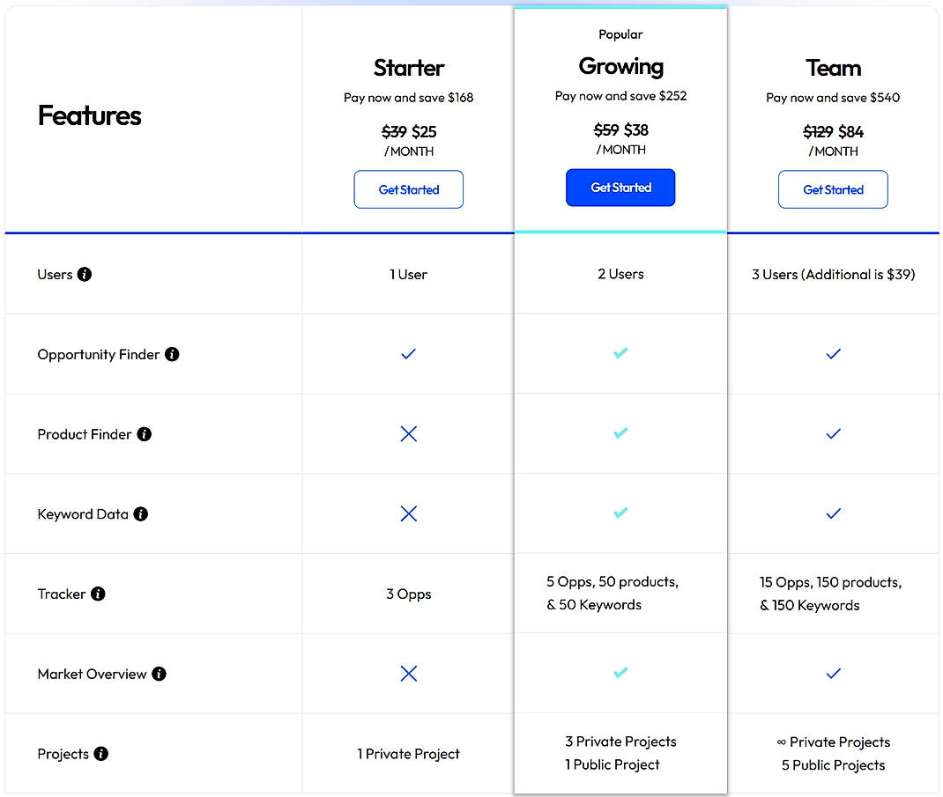943x797 pixels.
Task: Click the info icon beside Opportunity Finder
Action: point(173,354)
